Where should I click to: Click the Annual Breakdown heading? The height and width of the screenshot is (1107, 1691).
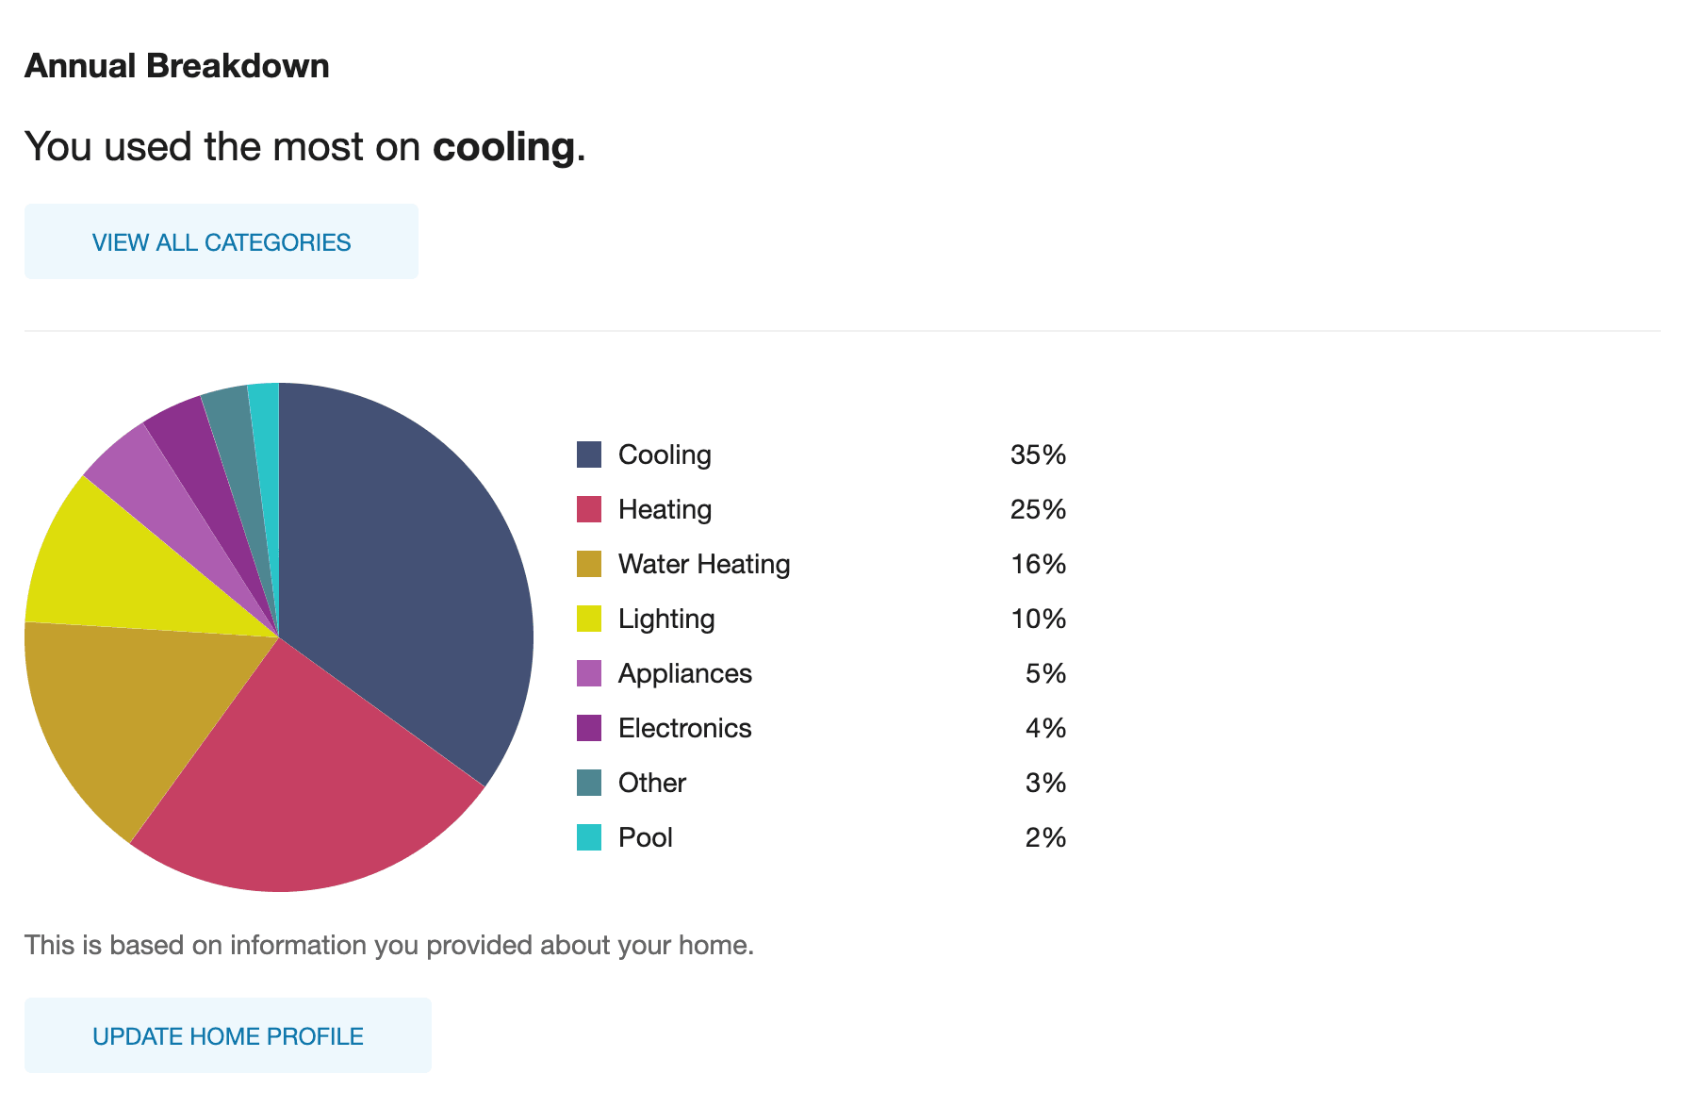pyautogui.click(x=176, y=65)
